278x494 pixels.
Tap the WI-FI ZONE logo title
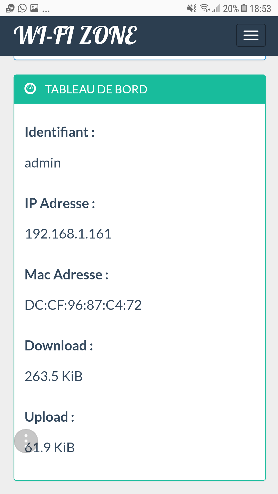75,36
